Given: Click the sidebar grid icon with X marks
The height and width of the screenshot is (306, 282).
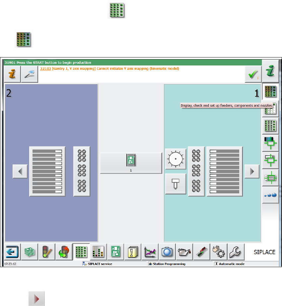Looking at the screenshot, I should [270, 126].
